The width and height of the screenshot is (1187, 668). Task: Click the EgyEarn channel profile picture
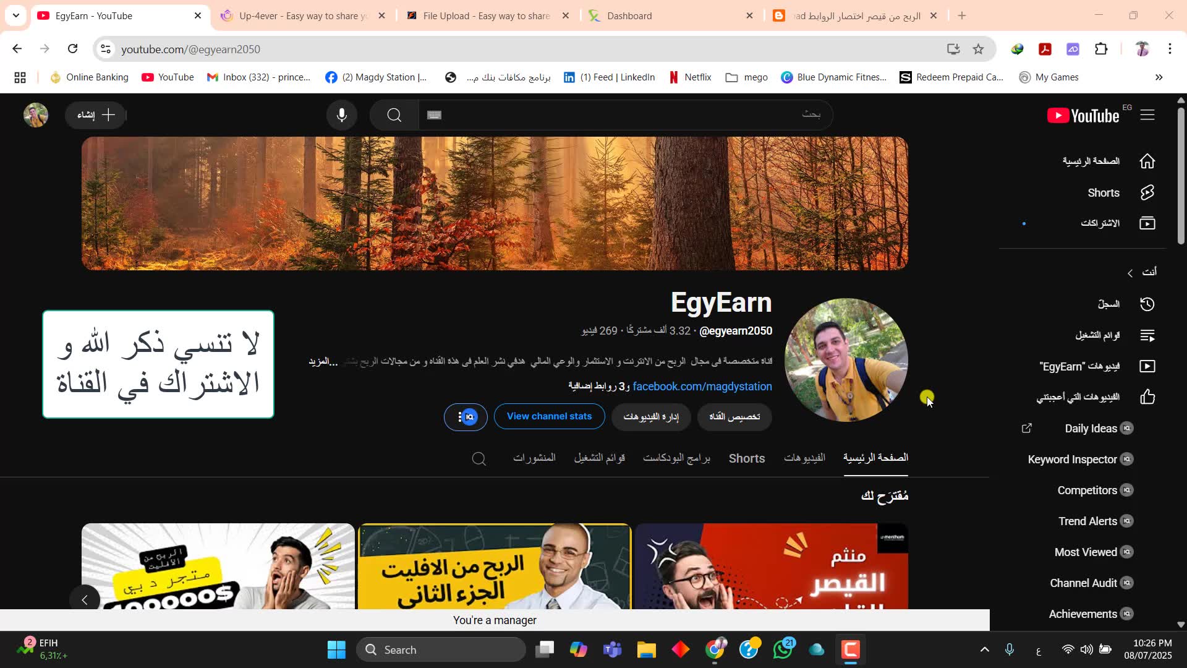coord(846,360)
